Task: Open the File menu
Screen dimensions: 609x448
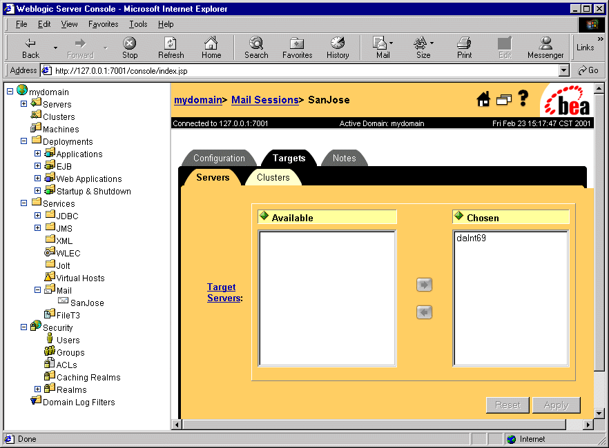Action: [x=21, y=24]
